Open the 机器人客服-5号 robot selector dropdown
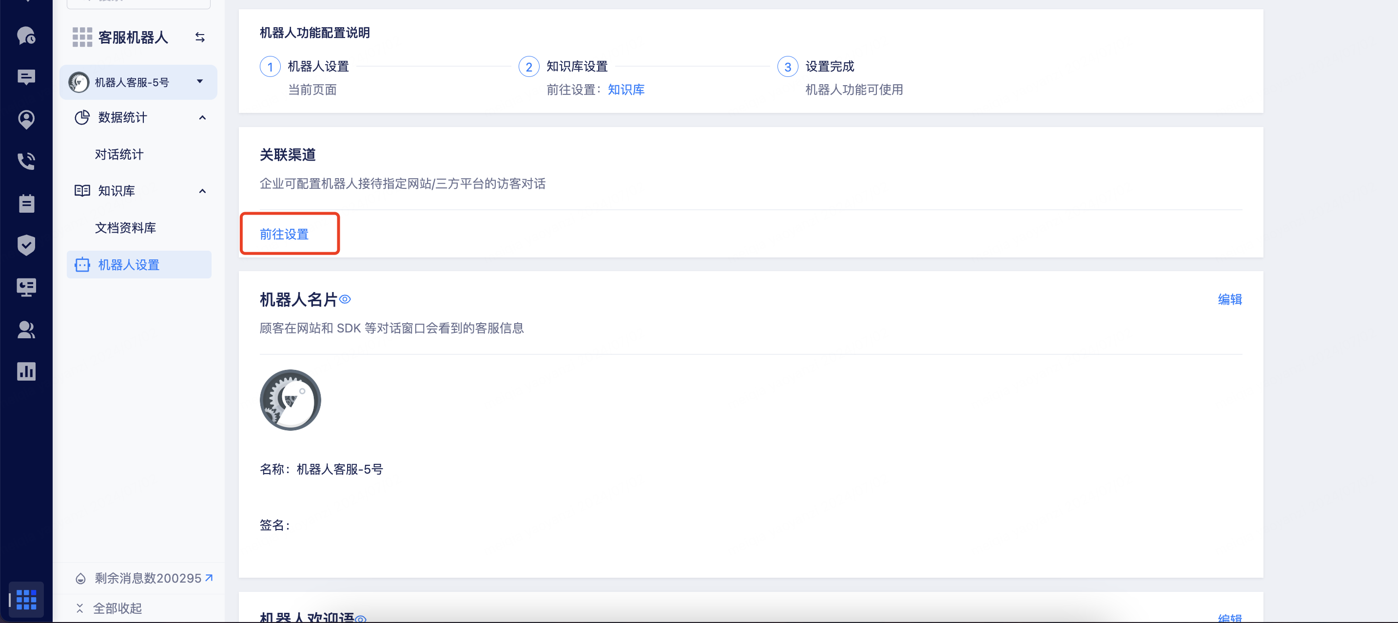Screen dimensions: 1398x623 pyautogui.click(x=138, y=82)
